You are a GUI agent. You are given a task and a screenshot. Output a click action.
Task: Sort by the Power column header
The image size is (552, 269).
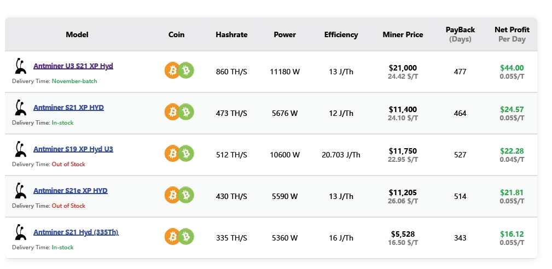[x=284, y=34]
